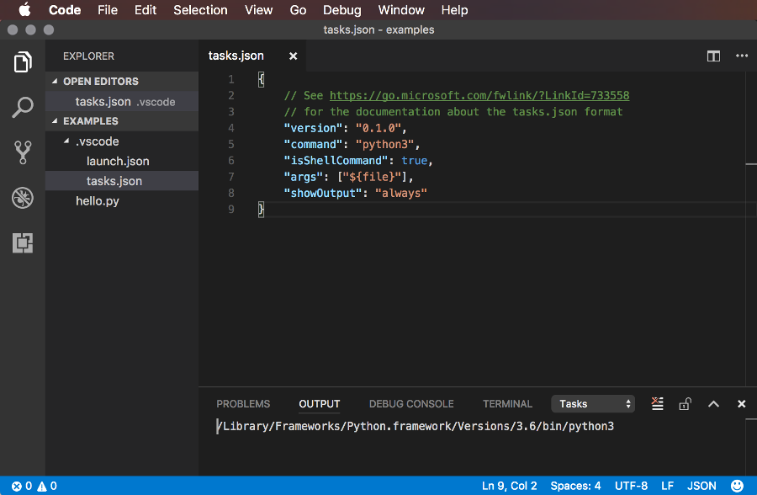The image size is (757, 495).
Task: Open the Go menu
Action: click(x=298, y=9)
